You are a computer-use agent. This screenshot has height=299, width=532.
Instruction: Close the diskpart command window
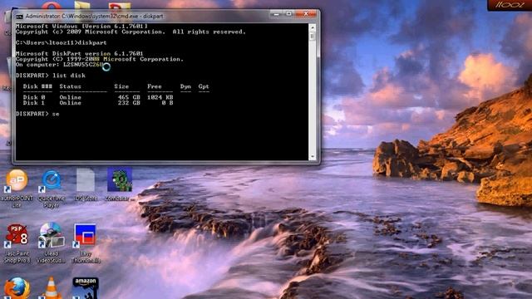(x=306, y=14)
